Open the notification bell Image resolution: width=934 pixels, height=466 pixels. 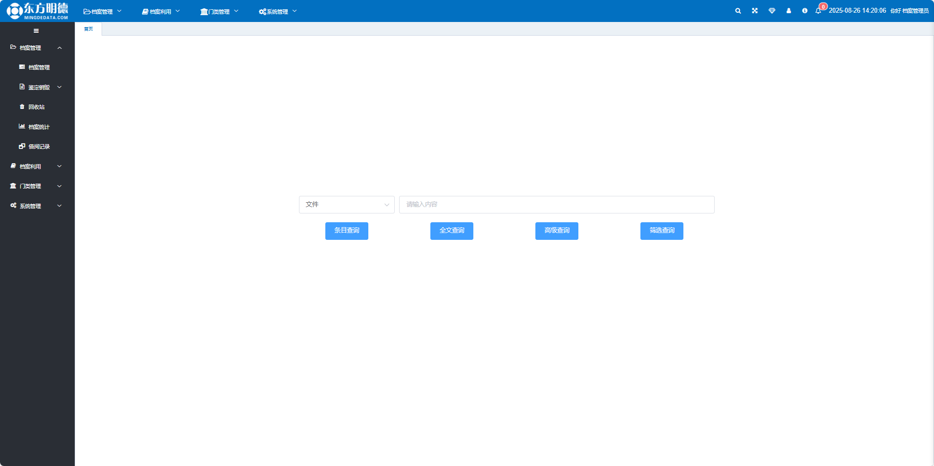click(818, 11)
